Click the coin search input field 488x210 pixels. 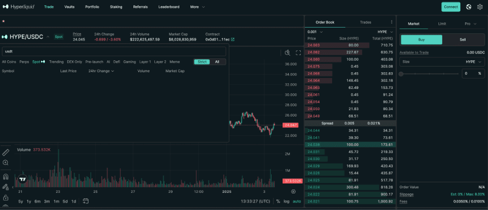114,51
